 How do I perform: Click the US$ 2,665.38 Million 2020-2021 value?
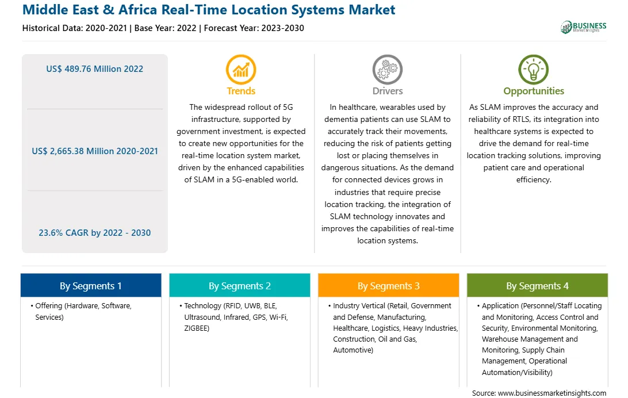(x=95, y=151)
